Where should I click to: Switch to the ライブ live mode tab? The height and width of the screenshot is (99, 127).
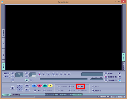point(124,57)
